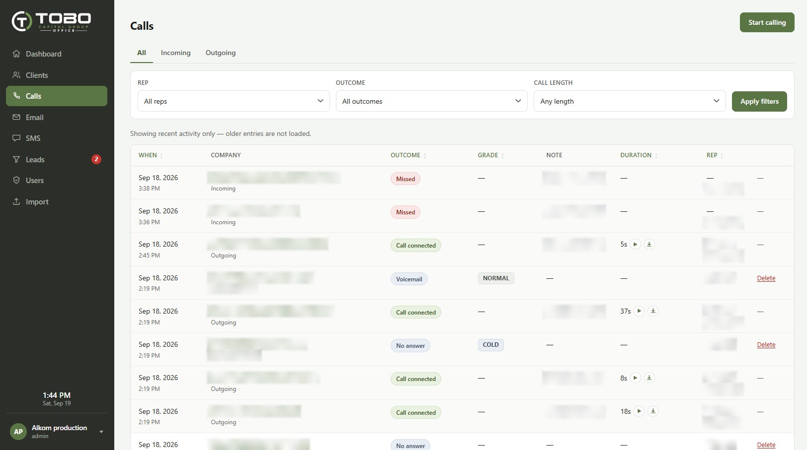Go to Email in sidebar
The image size is (807, 450).
point(57,117)
